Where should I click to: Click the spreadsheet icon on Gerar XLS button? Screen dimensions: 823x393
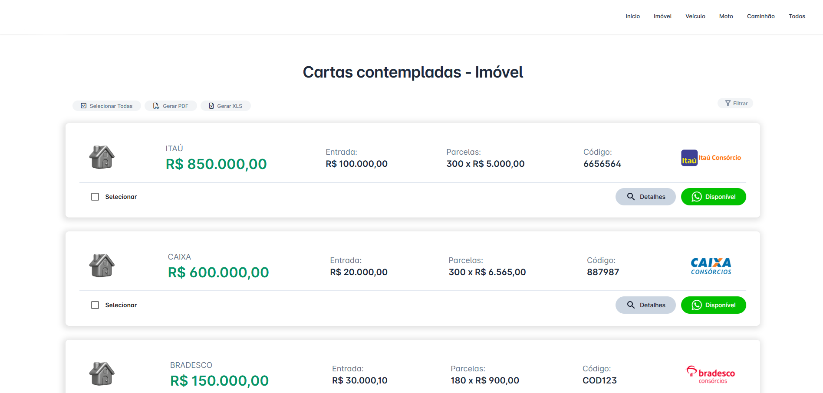click(211, 106)
